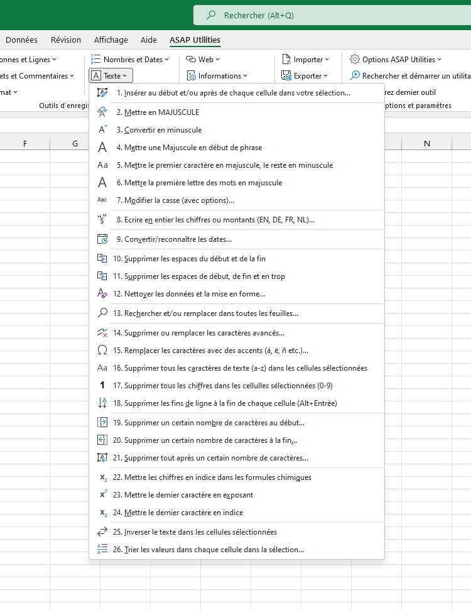Choose Remplacer les caractères avec des accents
This screenshot has height=610, width=471.
pos(237,350)
